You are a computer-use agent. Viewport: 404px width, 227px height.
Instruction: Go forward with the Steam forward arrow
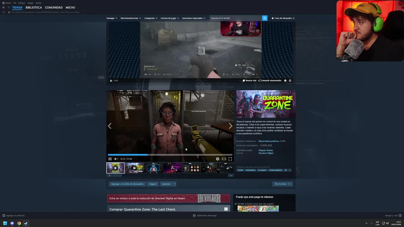click(8, 8)
